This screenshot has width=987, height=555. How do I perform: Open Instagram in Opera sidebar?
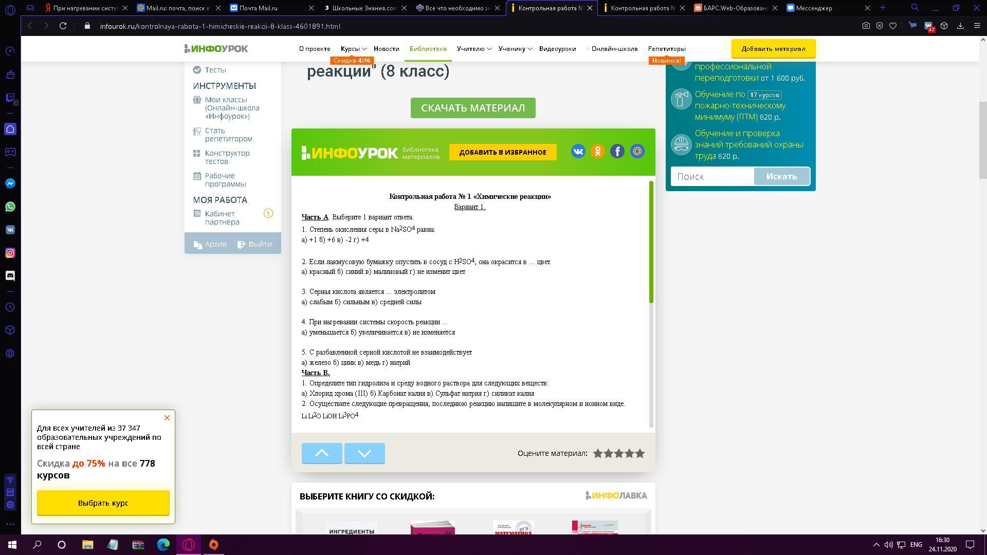tap(10, 253)
